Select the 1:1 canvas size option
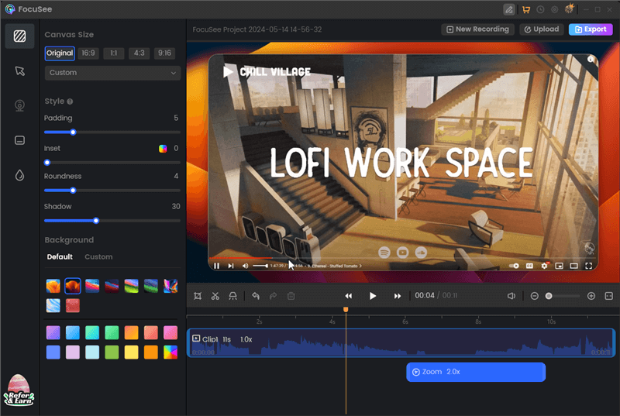The height and width of the screenshot is (416, 620). [114, 53]
